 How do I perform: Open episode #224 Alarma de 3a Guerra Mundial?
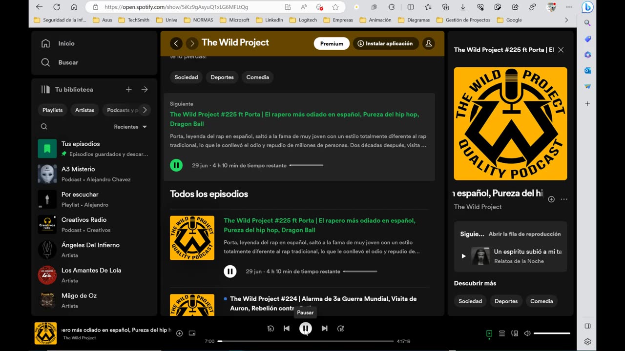click(323, 303)
